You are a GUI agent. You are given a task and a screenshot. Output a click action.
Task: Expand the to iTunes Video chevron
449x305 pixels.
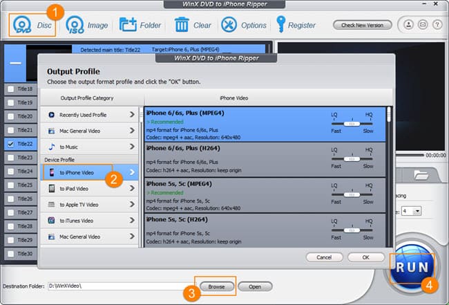click(x=132, y=221)
